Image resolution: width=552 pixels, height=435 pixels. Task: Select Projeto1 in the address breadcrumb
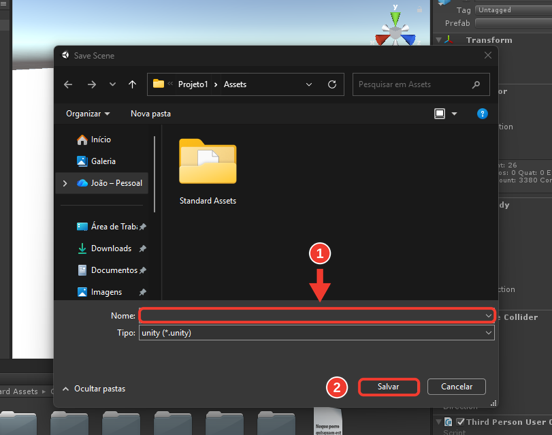click(193, 84)
